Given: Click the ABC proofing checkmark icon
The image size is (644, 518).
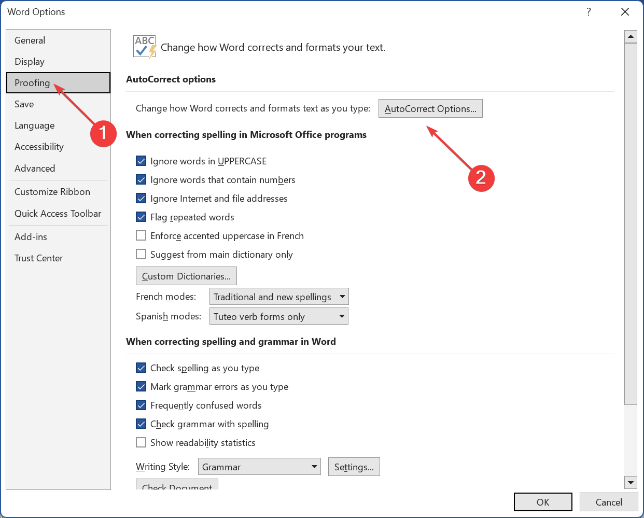Looking at the screenshot, I should coord(145,47).
